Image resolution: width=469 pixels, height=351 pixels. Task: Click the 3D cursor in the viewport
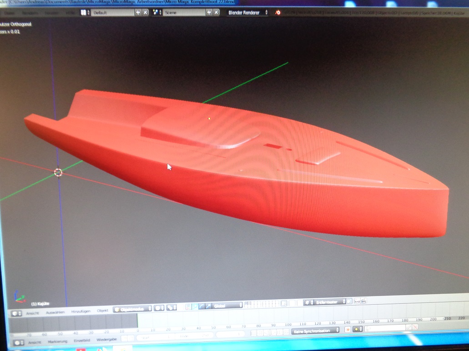(x=58, y=172)
